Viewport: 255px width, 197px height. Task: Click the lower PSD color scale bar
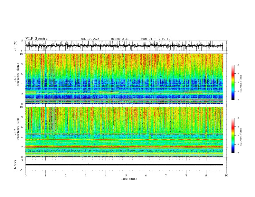click(233, 136)
